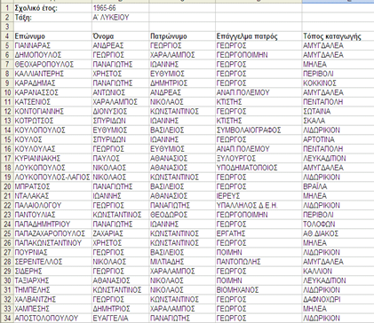Select the profession cell ΞΥΛΟΥΡΓΟΣ

(x=259, y=158)
